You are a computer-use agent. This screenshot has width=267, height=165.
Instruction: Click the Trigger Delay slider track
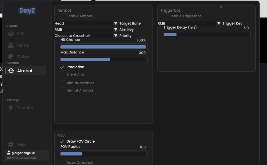(206, 35)
